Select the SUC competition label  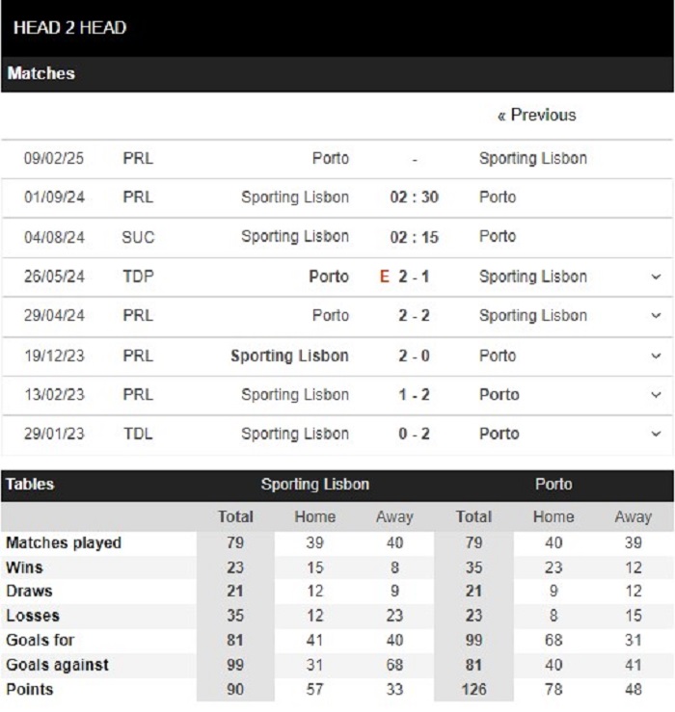pos(138,237)
